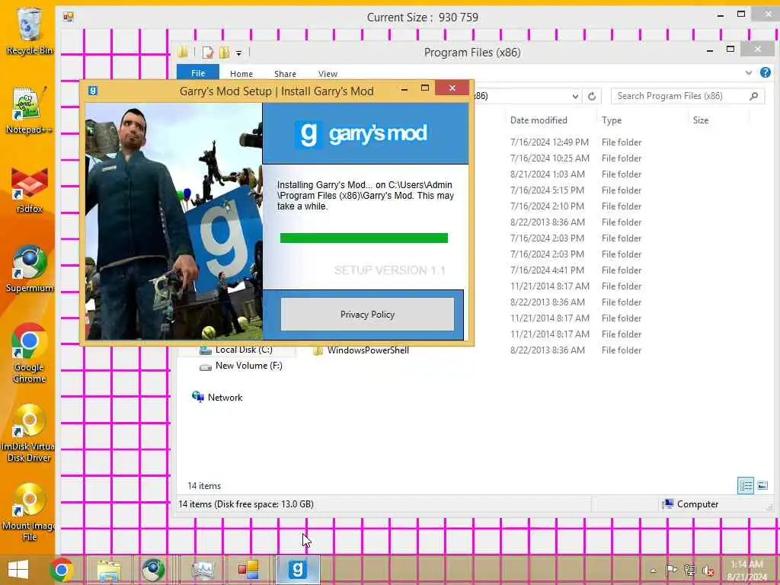Open the Recycle Bin desktop icon
This screenshot has height=585, width=780.
click(x=29, y=30)
